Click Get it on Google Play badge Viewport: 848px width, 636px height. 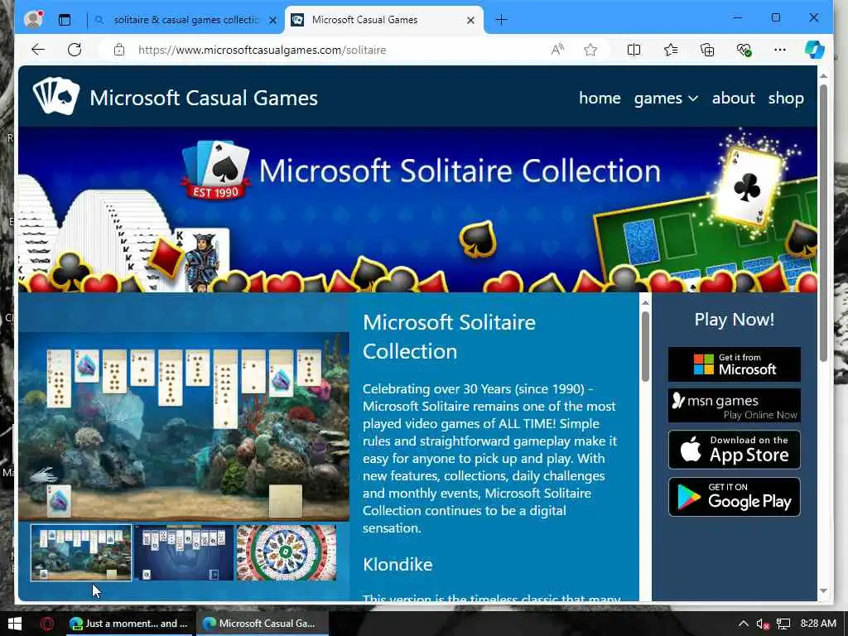point(734,497)
